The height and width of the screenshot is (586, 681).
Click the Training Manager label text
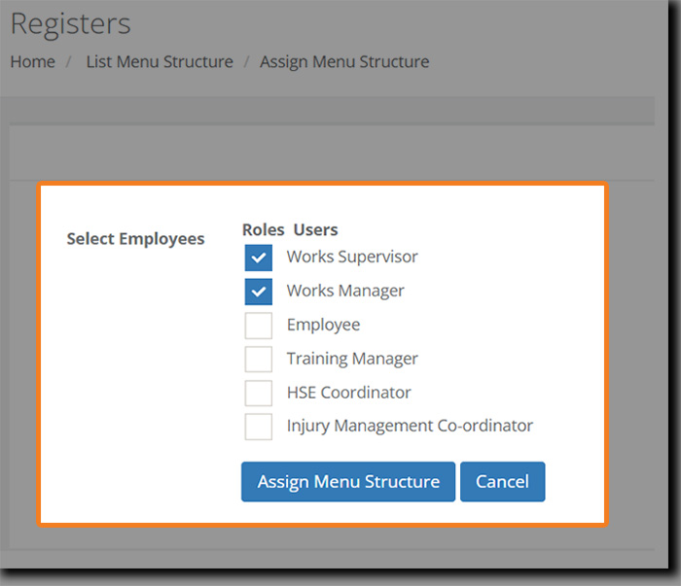(x=352, y=359)
